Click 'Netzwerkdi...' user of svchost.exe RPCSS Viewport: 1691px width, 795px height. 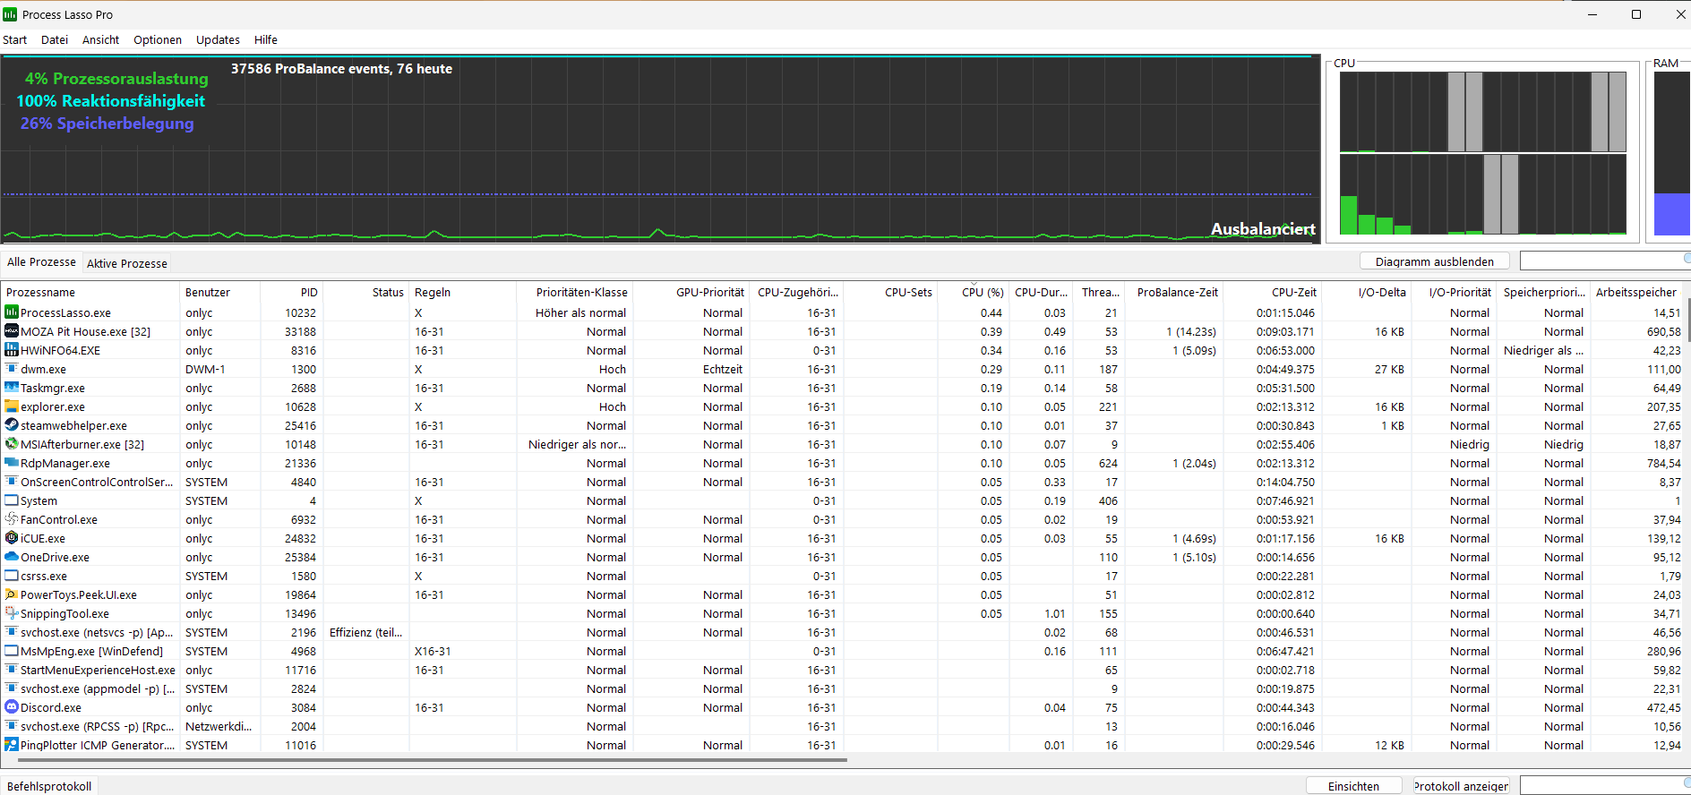click(219, 726)
